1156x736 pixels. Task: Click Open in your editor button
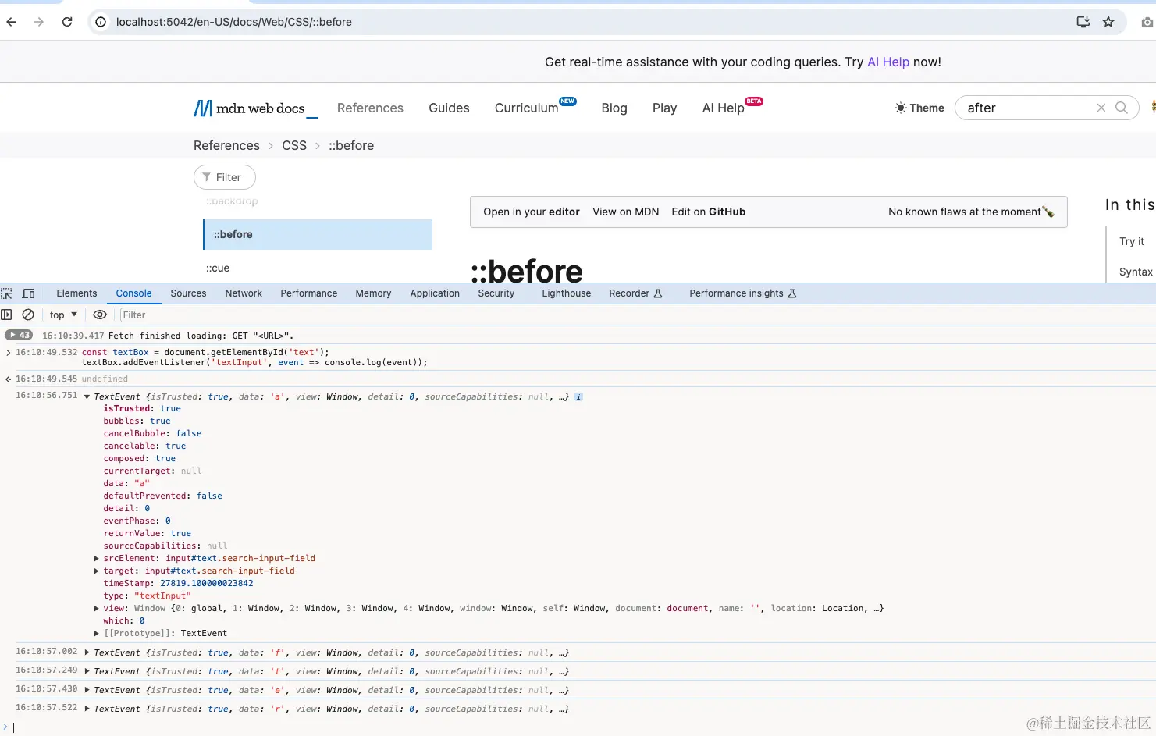tap(532, 212)
